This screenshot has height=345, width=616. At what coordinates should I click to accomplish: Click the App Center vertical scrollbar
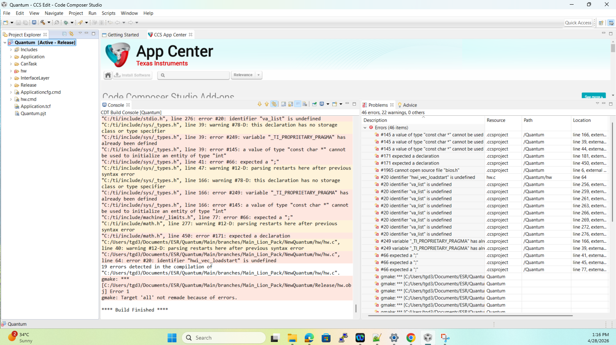[613, 48]
